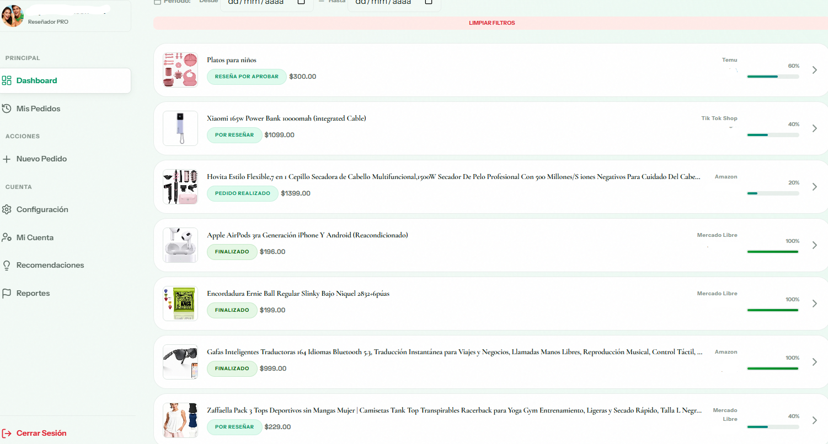Viewport: 828px width, 444px height.
Task: Click the Apple AirPods 3ra Generación title
Action: 307,235
